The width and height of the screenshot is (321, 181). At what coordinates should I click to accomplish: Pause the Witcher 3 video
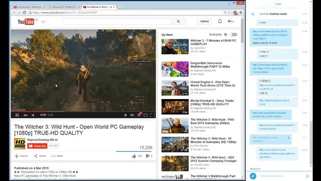pyautogui.click(x=17, y=115)
